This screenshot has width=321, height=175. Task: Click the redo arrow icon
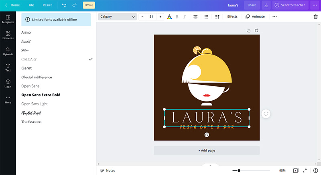(x=74, y=5)
